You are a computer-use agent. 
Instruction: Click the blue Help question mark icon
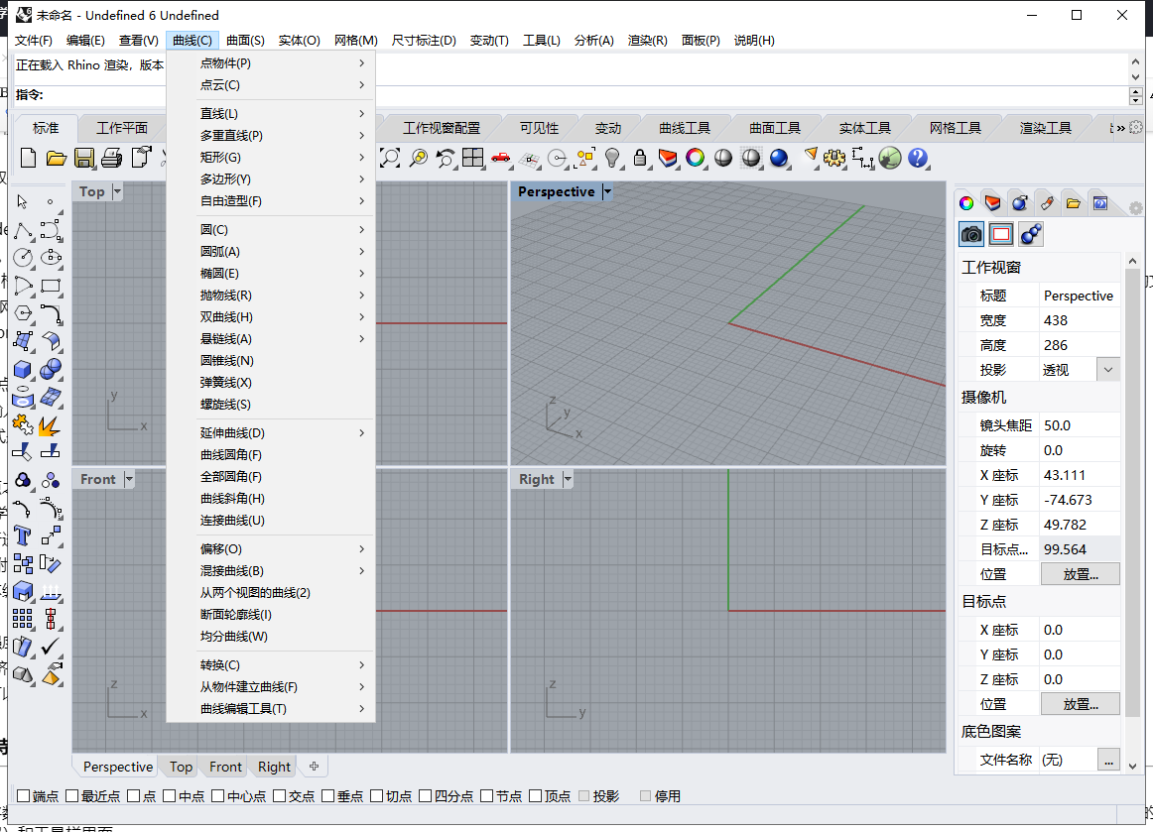918,158
